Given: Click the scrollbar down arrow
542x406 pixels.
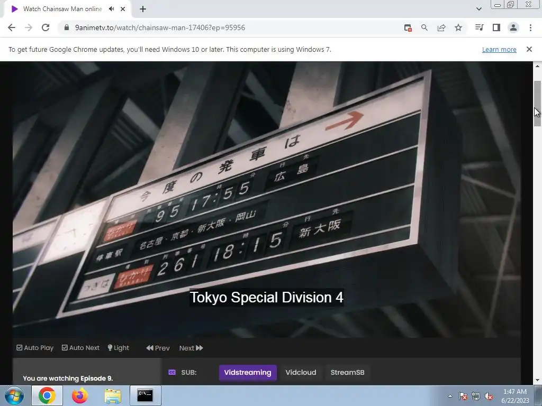Looking at the screenshot, I should (x=537, y=380).
